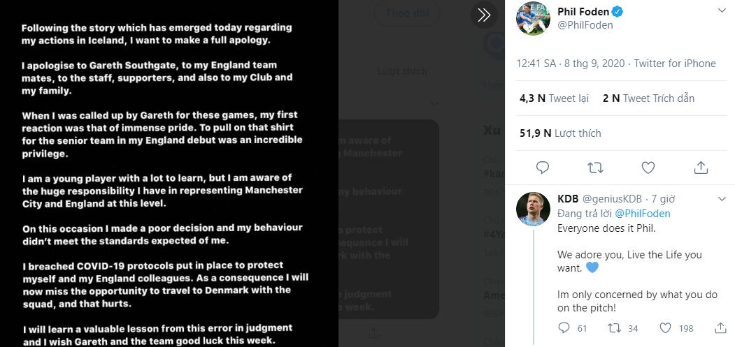Like KDB's reply with heart icon
Image resolution: width=735 pixels, height=347 pixels.
point(666,327)
